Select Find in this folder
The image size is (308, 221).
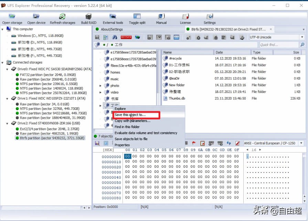point(127,127)
